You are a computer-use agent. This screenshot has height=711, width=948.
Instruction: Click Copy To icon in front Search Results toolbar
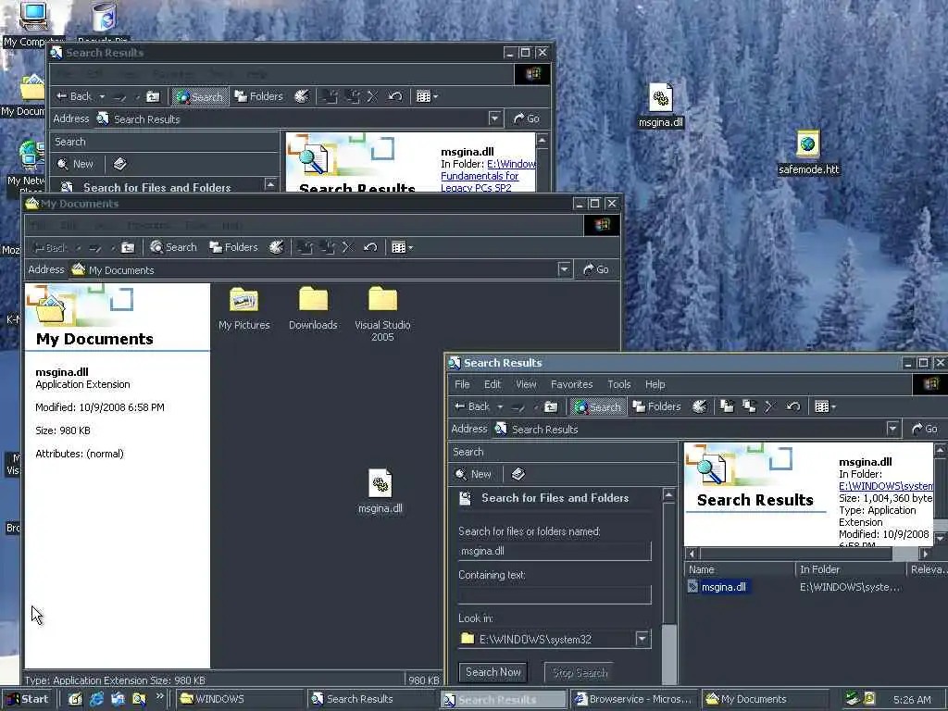[750, 407]
